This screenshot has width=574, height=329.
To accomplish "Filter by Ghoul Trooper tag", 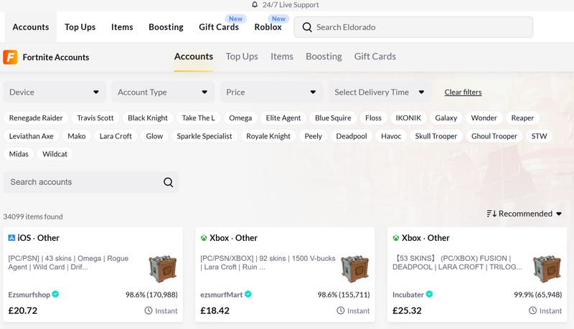I will (494, 136).
